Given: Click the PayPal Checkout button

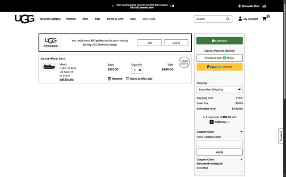Looking at the screenshot, I should coord(219,67).
